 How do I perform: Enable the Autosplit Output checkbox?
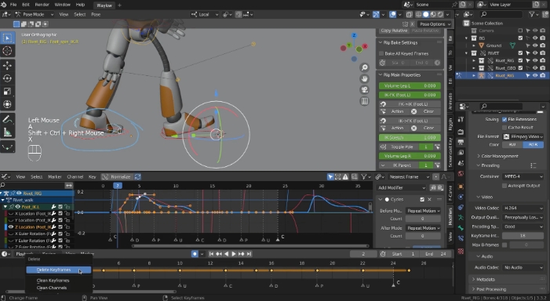click(504, 186)
